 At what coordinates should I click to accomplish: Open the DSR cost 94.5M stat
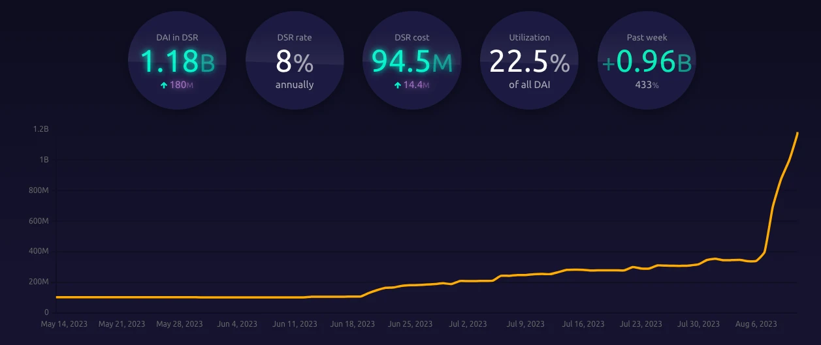pyautogui.click(x=411, y=62)
